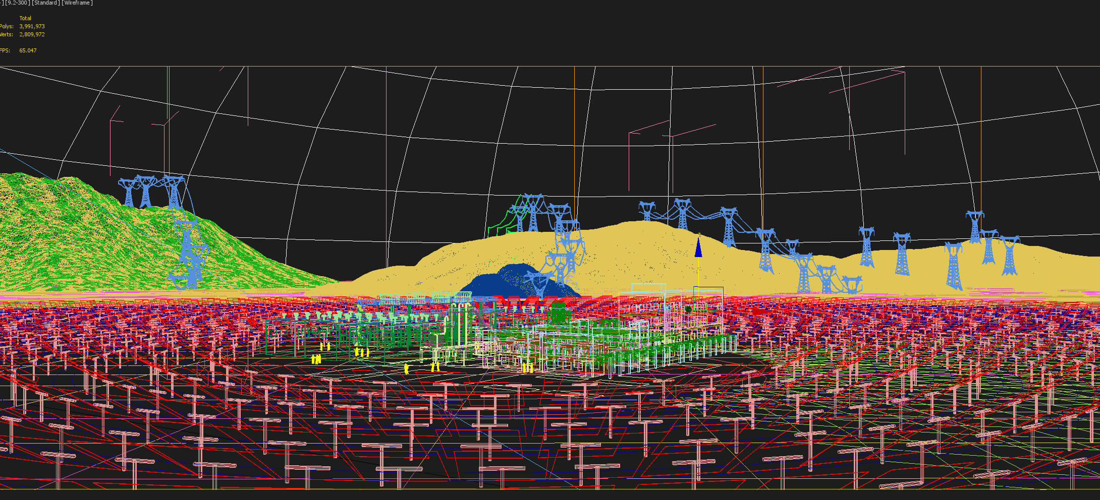Click the 'Total' statistics header
The width and height of the screenshot is (1100, 500).
click(x=25, y=18)
